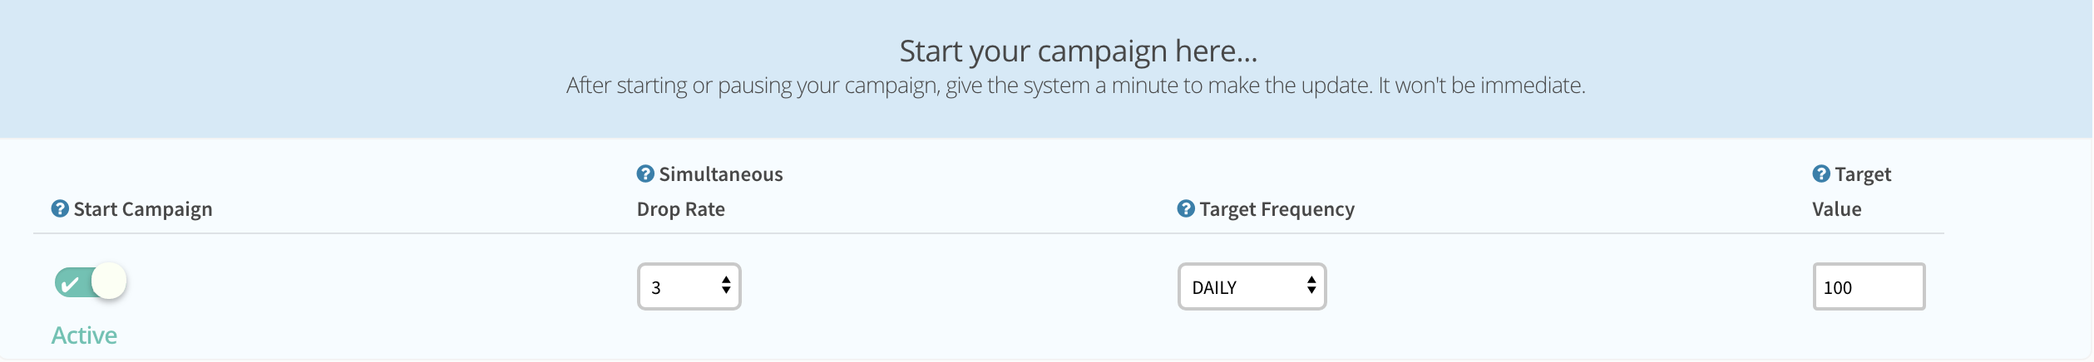Click the help icon beside Start Campaign

click(x=60, y=208)
